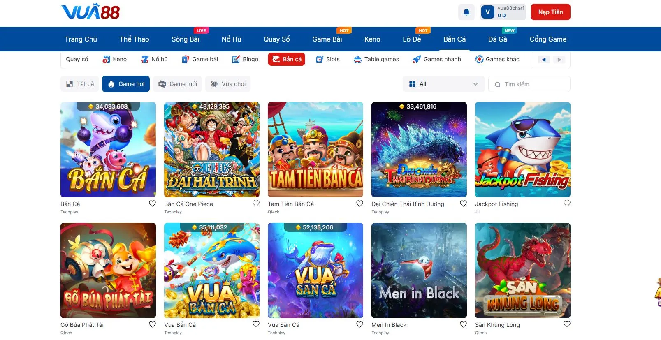661x340 pixels.
Task: Add Men In Black to favorites
Action: tap(463, 324)
